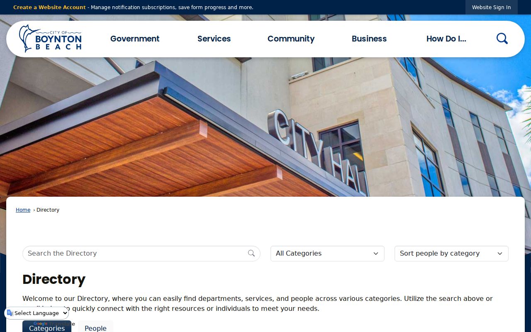Switch to the People tab
The height and width of the screenshot is (332, 531).
[x=95, y=327]
